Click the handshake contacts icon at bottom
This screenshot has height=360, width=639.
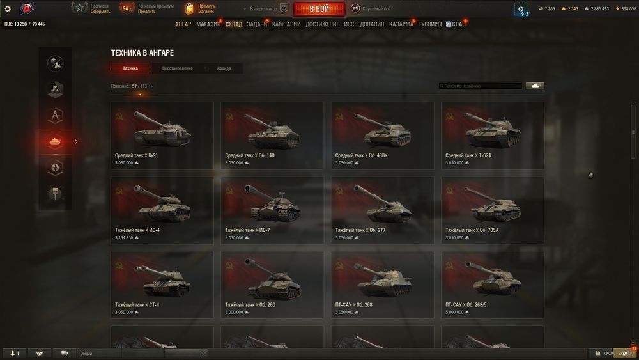39,353
